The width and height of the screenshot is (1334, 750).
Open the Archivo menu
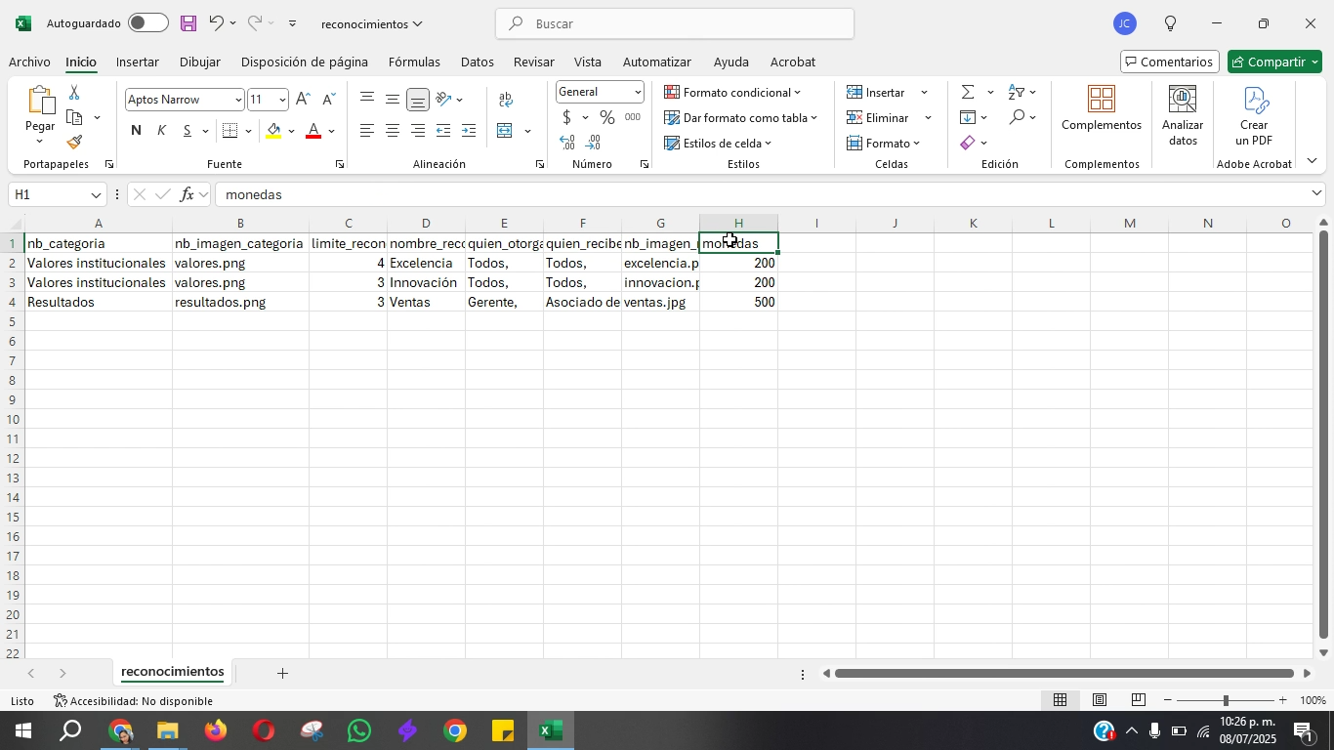click(x=29, y=62)
